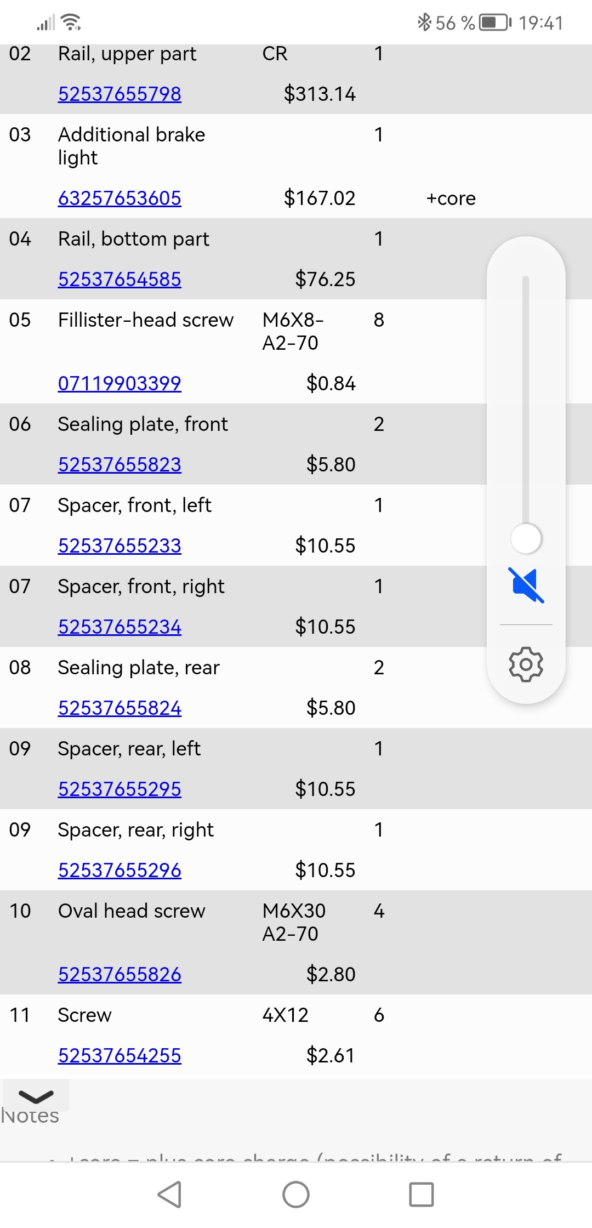The image size is (592, 1228).
Task: Open Oval head screw link 52537655826
Action: 119,974
